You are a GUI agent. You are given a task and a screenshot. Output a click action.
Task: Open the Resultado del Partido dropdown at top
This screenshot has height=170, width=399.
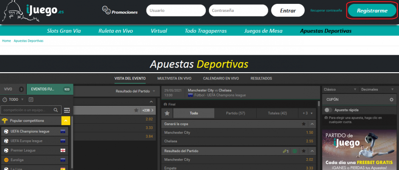(135, 91)
